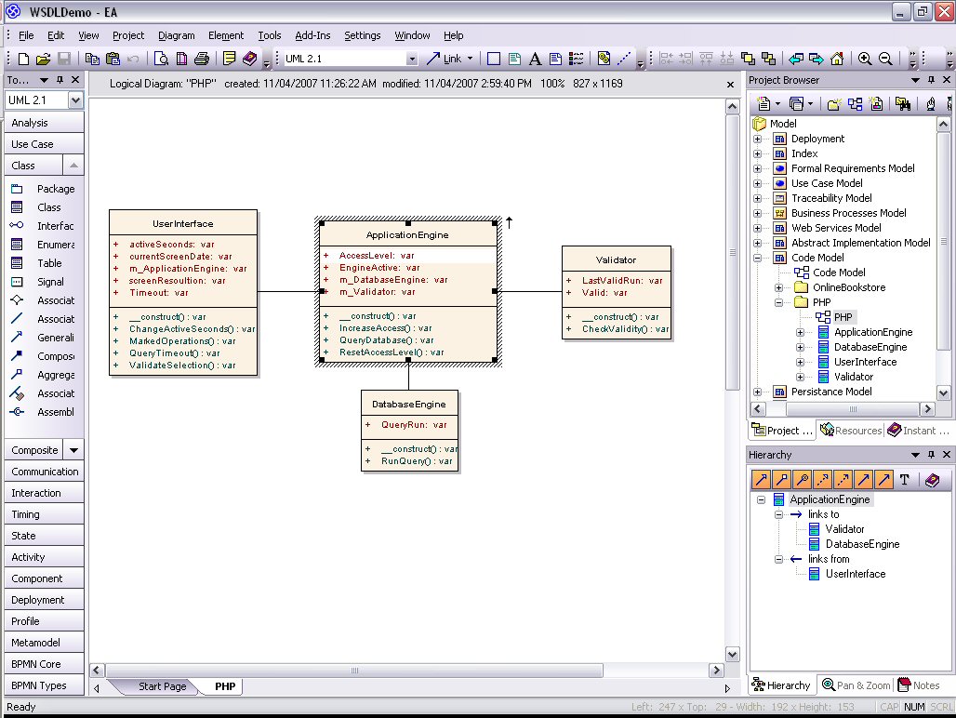Select Assembly connector tool
This screenshot has width=956, height=718.
tap(44, 412)
